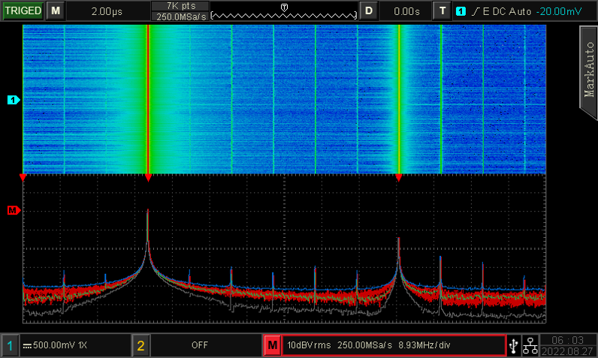598x358 pixels.
Task: Click the D delay icon
Action: click(x=368, y=11)
